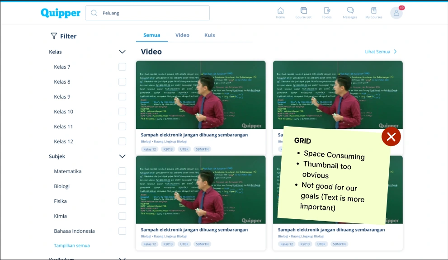The width and height of the screenshot is (448, 260).
Task: Check the Kimia checkbox
Action: click(123, 216)
